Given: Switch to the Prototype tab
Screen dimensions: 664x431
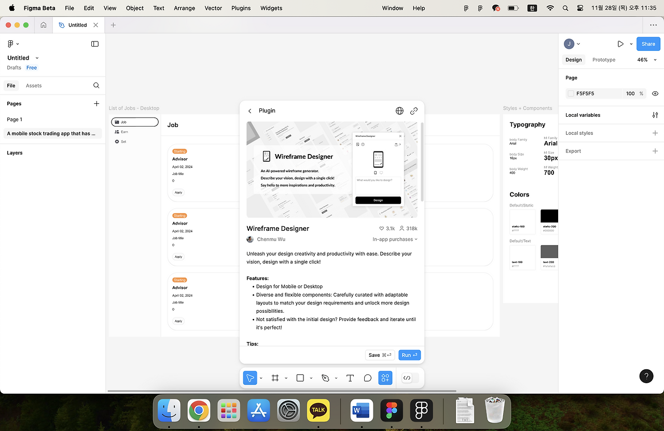Looking at the screenshot, I should pyautogui.click(x=604, y=60).
